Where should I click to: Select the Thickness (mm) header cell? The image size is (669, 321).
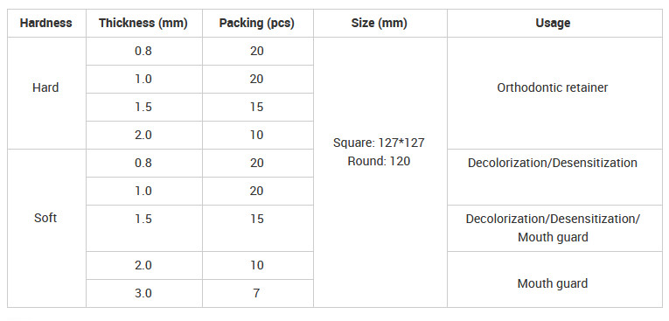[143, 23]
